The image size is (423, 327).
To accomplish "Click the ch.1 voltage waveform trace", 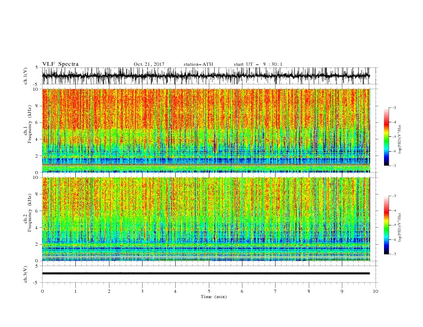I will click(x=206, y=76).
